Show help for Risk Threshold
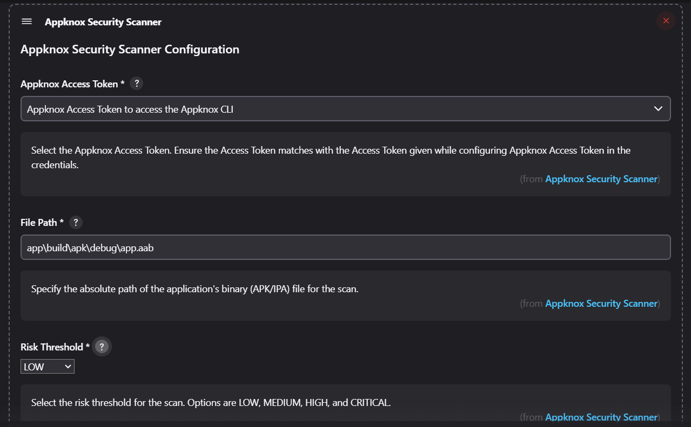This screenshot has width=691, height=427. point(102,347)
